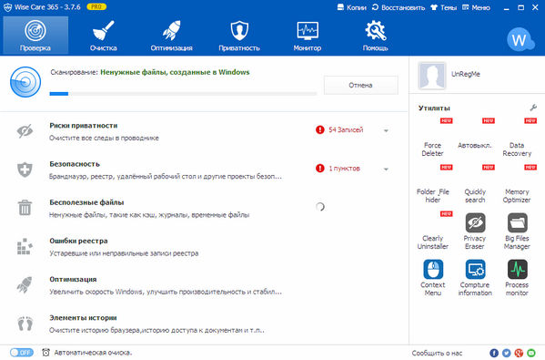
Task: Click the Wise Care 365 logo icon
Action: pyautogui.click(x=7, y=7)
